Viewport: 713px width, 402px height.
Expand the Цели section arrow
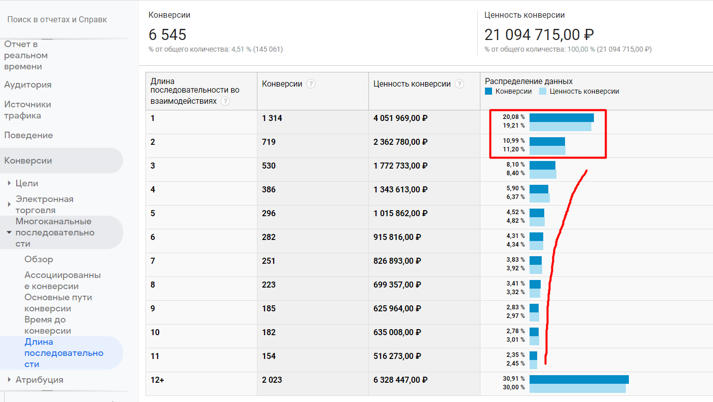9,183
